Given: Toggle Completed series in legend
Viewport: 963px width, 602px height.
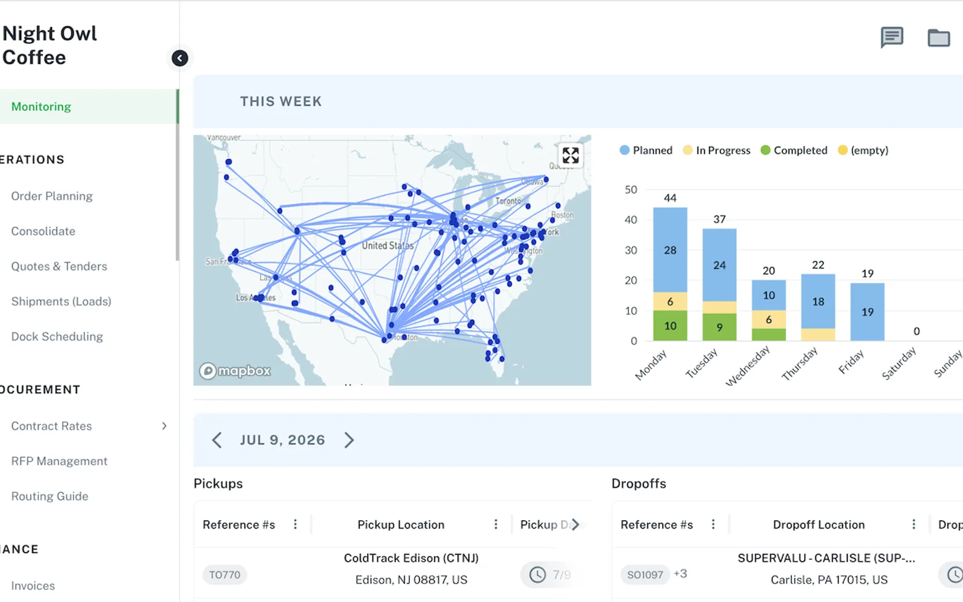Looking at the screenshot, I should [794, 150].
